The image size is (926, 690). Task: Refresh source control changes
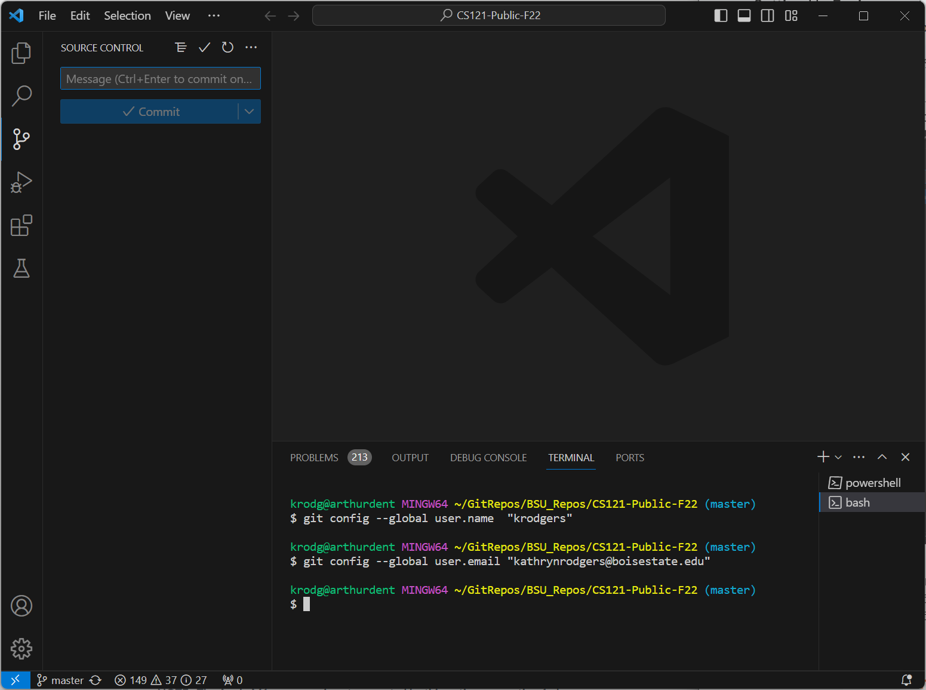point(227,47)
